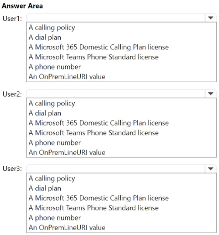The height and width of the screenshot is (235, 219).
Task: Choose 'A dial plan' under User3
Action: [45, 188]
